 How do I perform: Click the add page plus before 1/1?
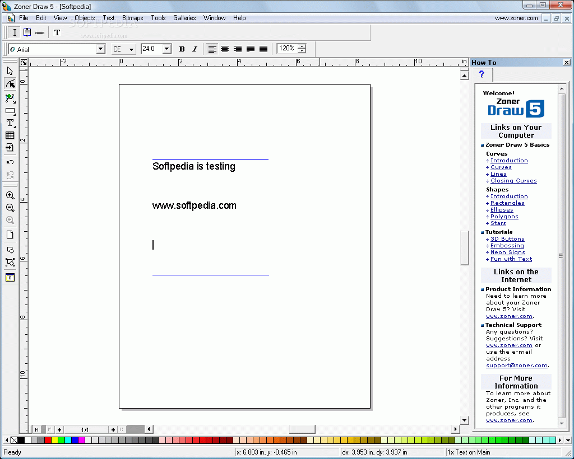[59, 430]
